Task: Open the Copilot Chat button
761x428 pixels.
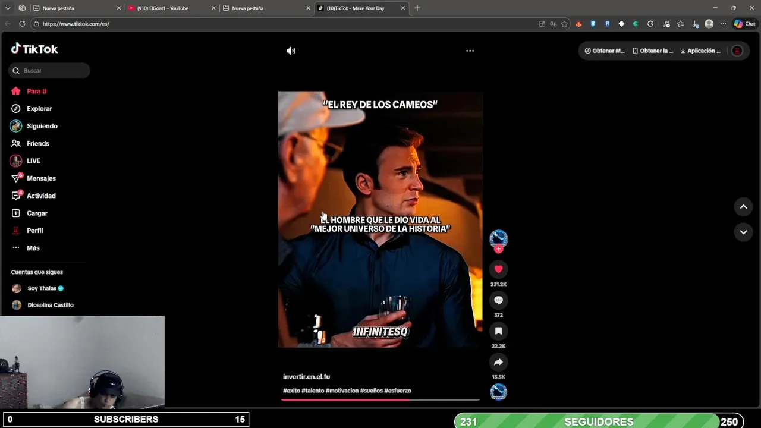Action: pos(744,24)
